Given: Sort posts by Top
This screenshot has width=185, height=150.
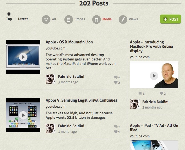Looking at the screenshot, I should (x=9, y=19).
